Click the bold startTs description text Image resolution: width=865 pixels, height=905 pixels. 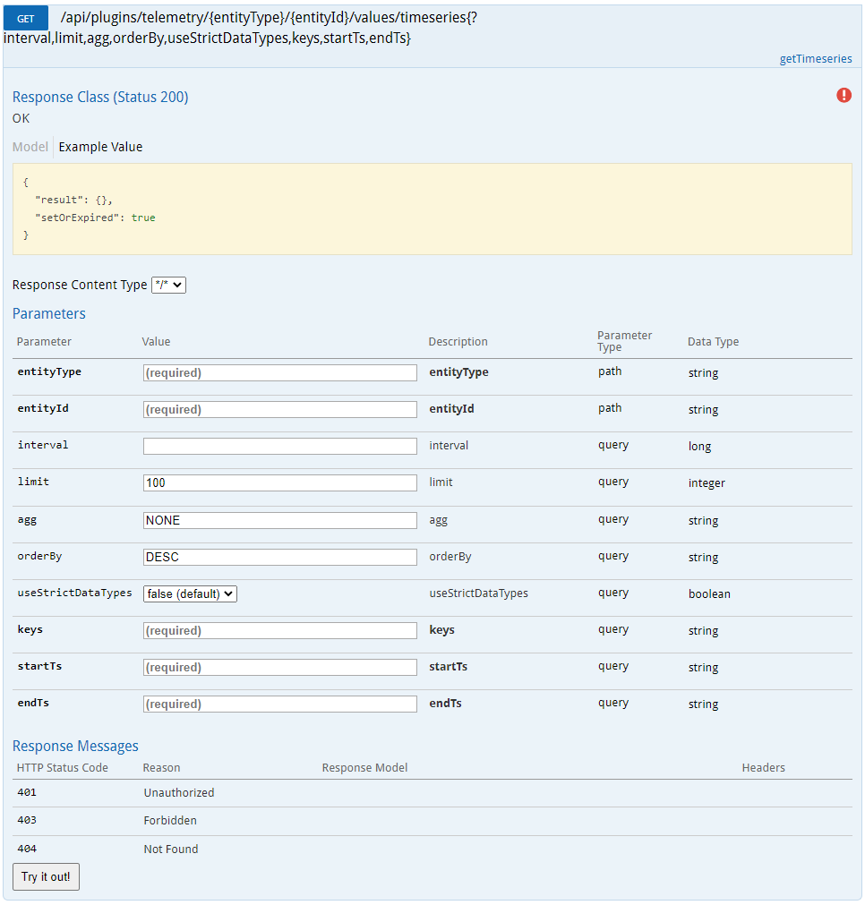tap(448, 667)
